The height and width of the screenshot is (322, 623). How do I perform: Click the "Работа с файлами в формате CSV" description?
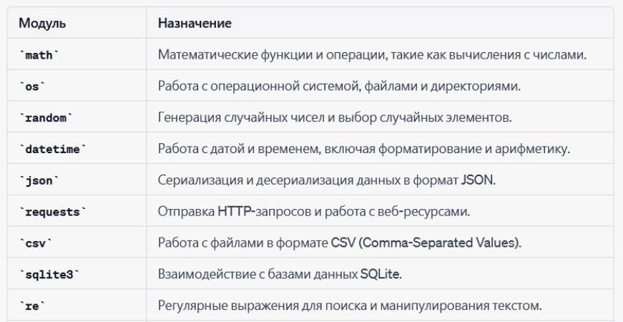pos(339,242)
